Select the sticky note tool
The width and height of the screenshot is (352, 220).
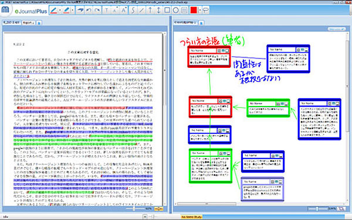pyautogui.click(x=184, y=11)
